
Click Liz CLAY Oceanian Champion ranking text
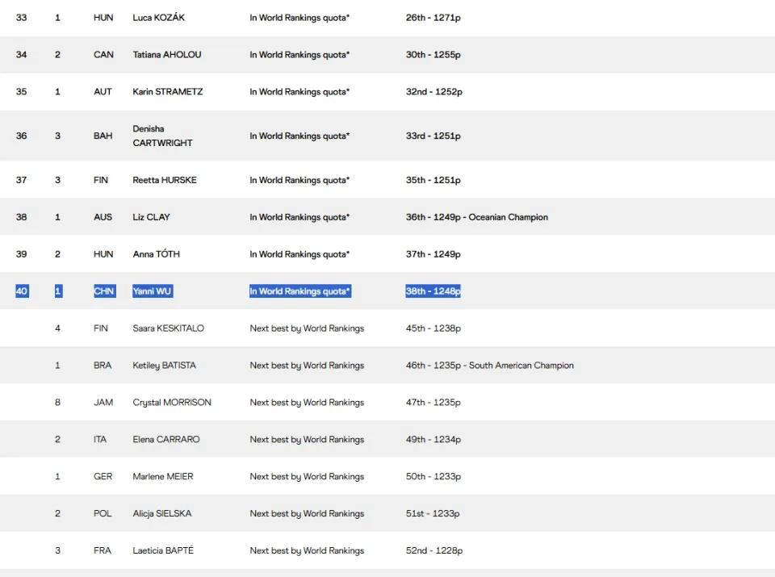(x=477, y=217)
